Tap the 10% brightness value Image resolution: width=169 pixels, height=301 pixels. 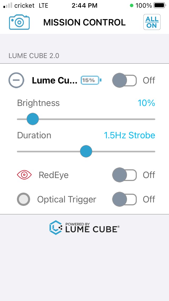(x=146, y=103)
